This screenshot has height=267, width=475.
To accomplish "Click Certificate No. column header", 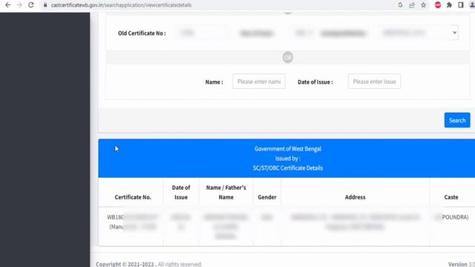I will tap(133, 197).
